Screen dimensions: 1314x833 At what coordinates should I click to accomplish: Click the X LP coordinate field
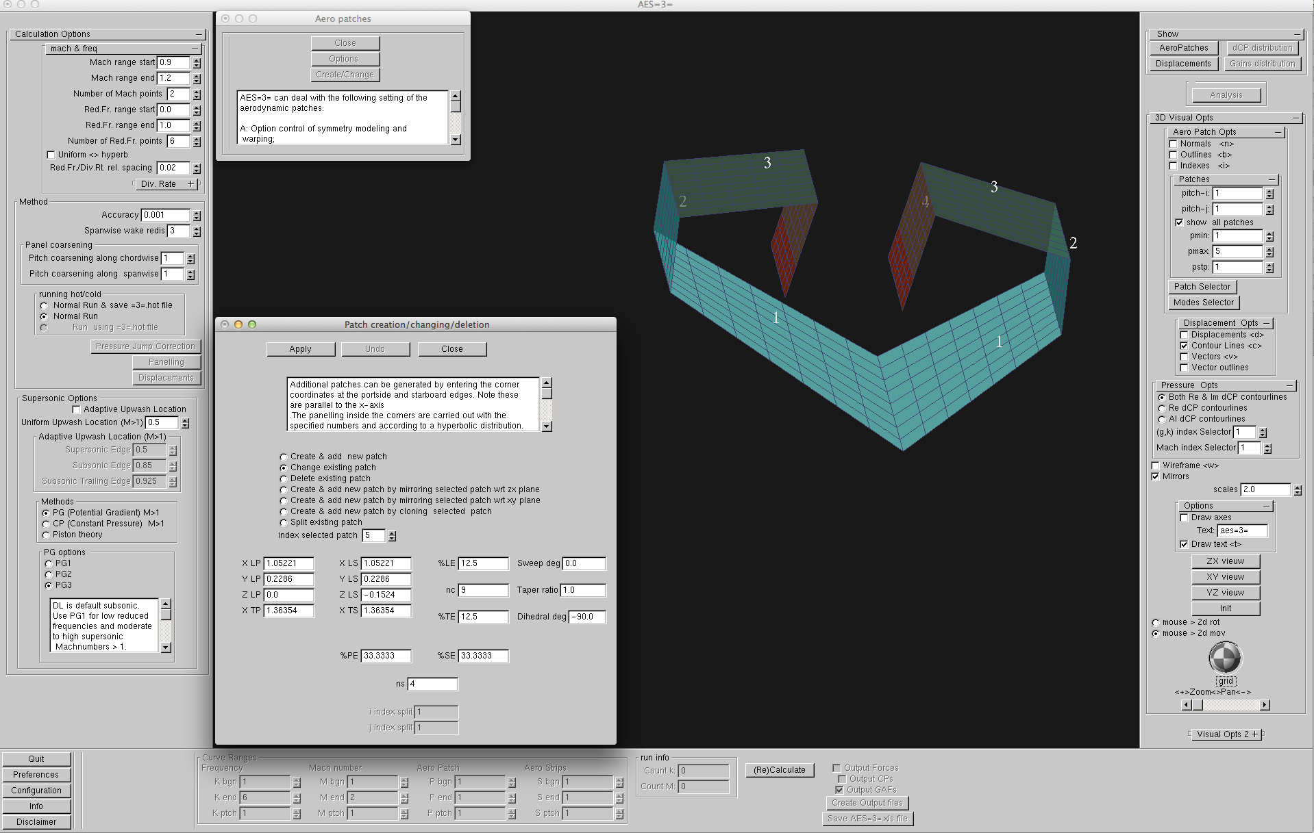point(288,563)
